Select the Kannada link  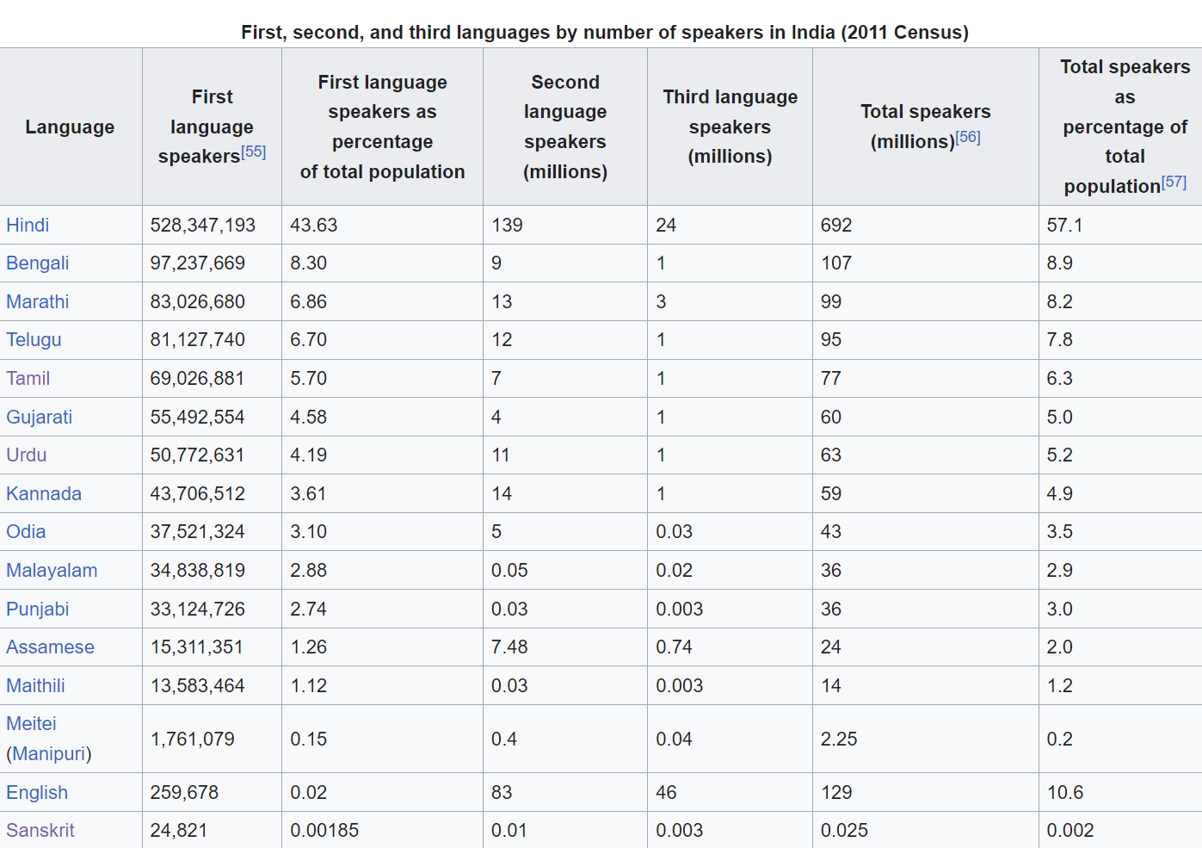(x=43, y=494)
